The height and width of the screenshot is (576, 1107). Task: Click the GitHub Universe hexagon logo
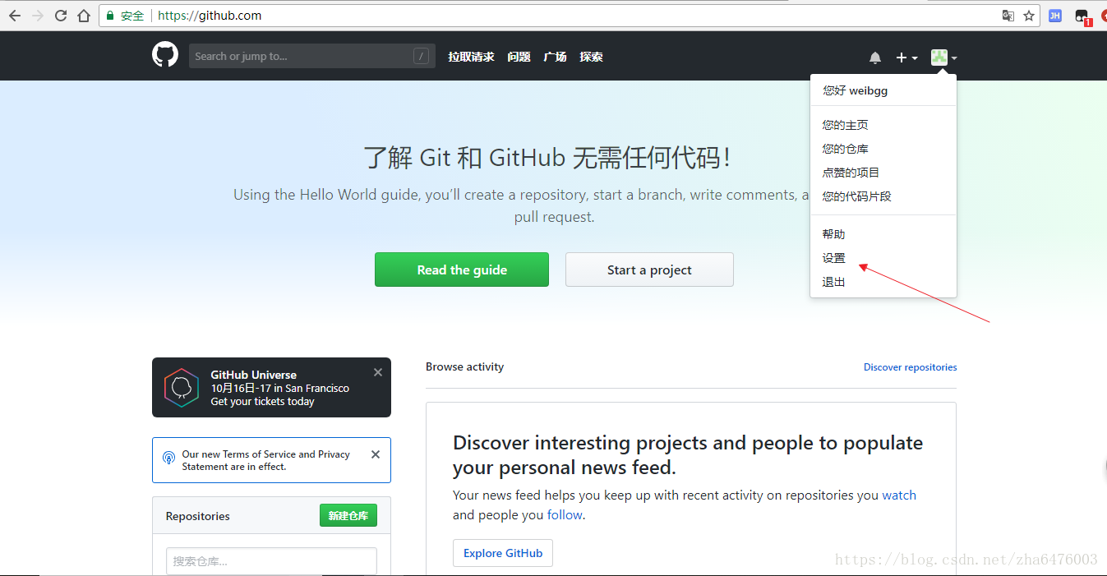[182, 387]
